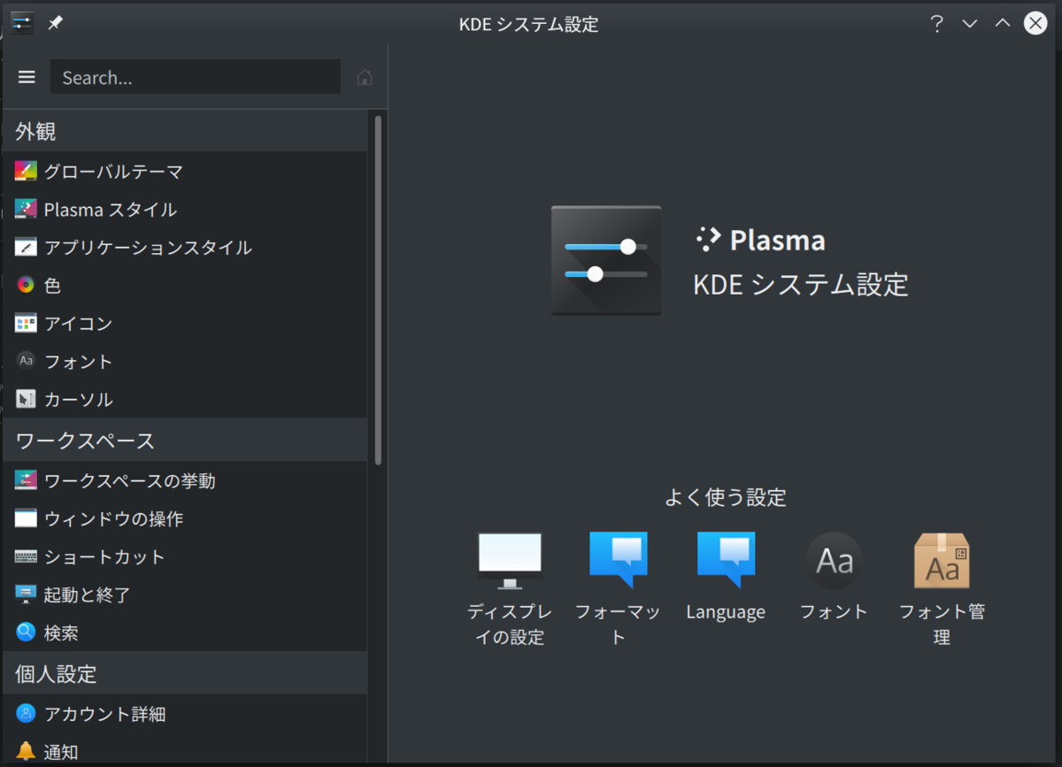Select the 起動と終了 text entry
Image resolution: width=1062 pixels, height=767 pixels.
pyautogui.click(x=88, y=594)
